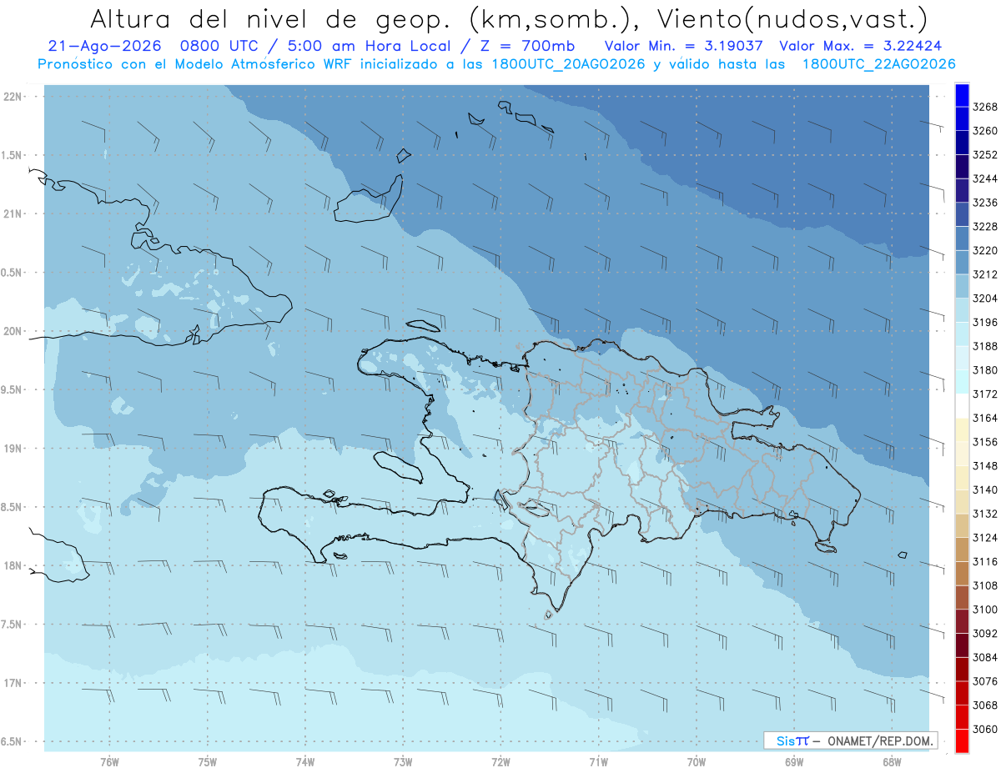Pick the dark maroon swatch between 3092 and 3084

tap(961, 645)
